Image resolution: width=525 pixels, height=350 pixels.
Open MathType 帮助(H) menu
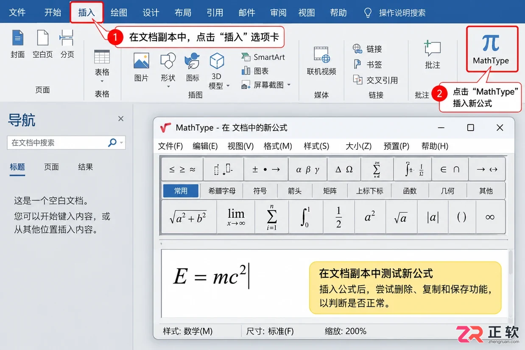point(435,146)
